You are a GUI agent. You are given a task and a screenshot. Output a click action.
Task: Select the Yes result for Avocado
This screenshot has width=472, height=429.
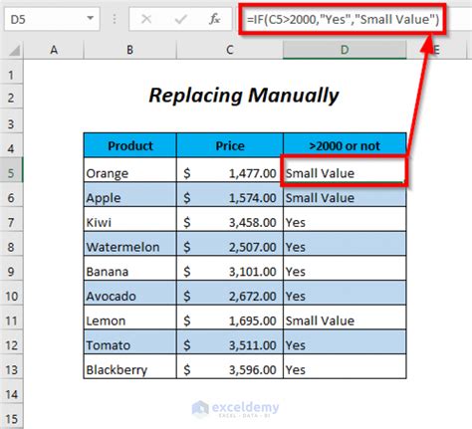point(345,293)
